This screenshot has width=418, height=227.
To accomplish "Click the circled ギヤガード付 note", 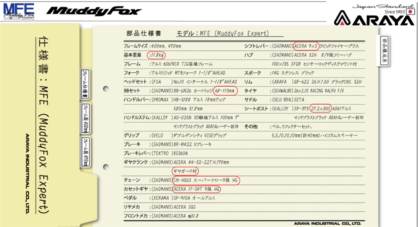I will coord(186,171).
